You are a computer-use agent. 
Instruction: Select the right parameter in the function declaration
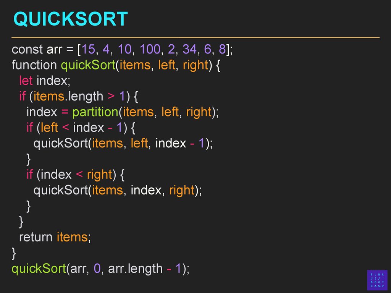[195, 65]
